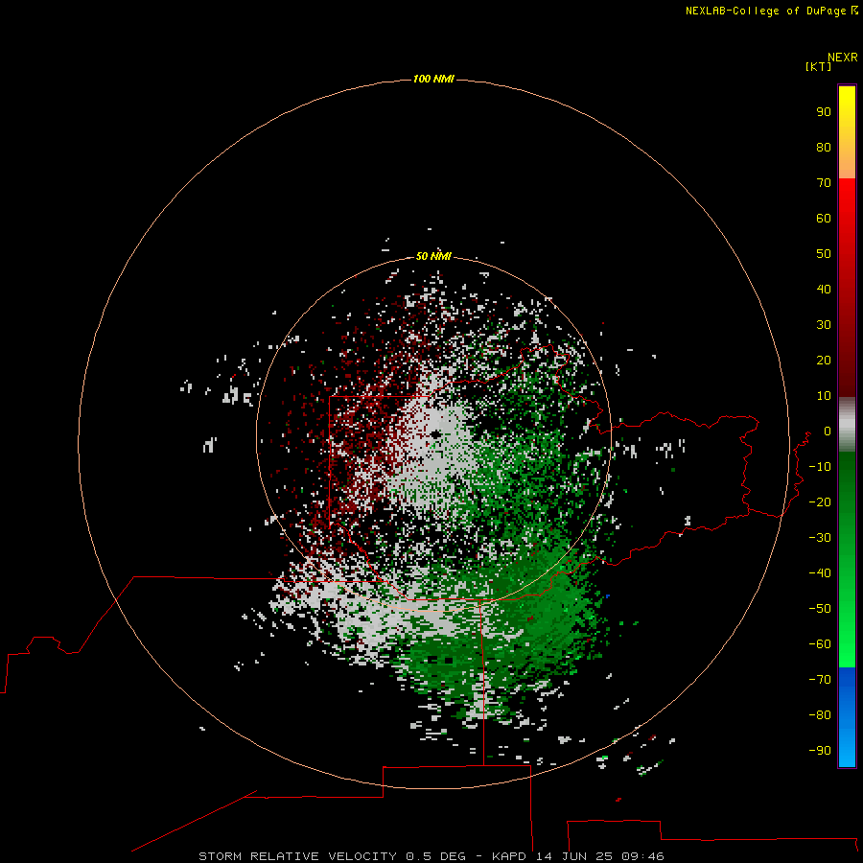Click the -90 value on velocity scale
Viewport: 863px width, 863px height.
[x=820, y=750]
